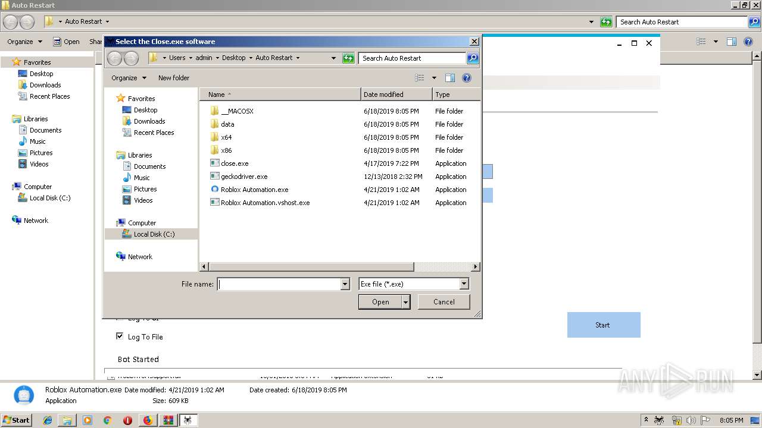Select Desktop in the breadcrumb path

point(234,58)
